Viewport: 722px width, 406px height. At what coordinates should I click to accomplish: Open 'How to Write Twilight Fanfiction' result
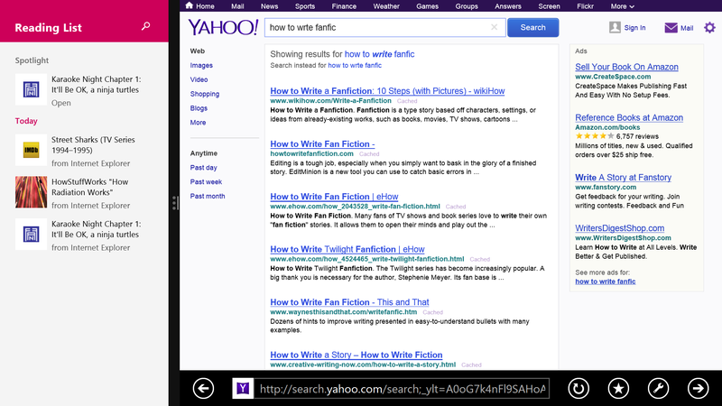(347, 250)
